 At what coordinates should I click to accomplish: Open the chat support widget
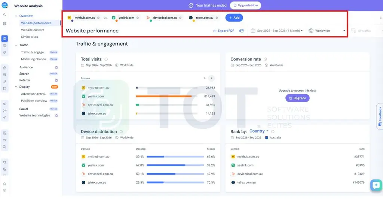point(376,185)
